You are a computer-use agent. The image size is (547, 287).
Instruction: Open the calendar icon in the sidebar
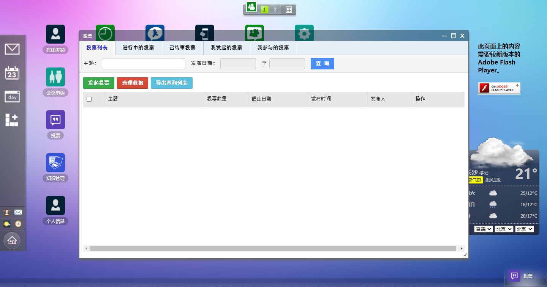coord(13,73)
